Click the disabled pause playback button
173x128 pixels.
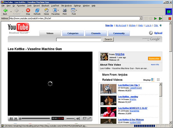coord(165,19)
